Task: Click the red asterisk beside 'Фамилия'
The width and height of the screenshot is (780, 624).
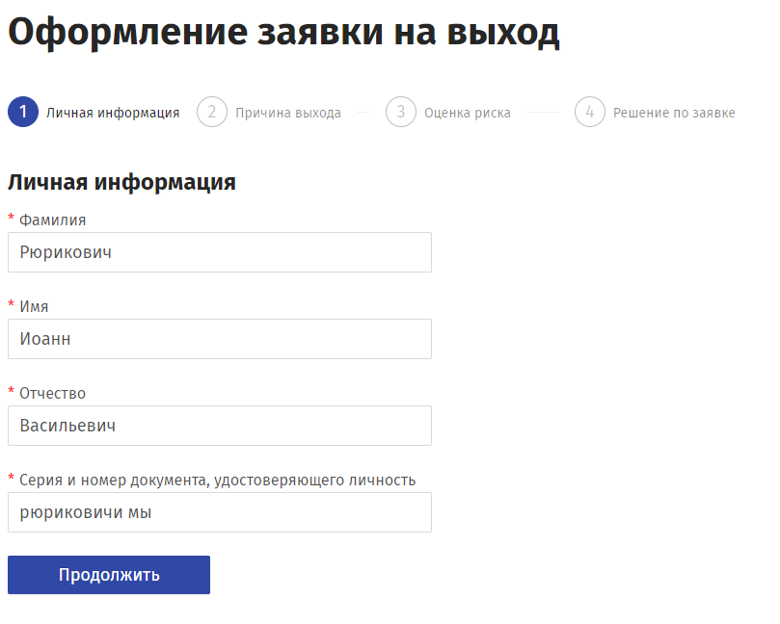Action: [12, 219]
